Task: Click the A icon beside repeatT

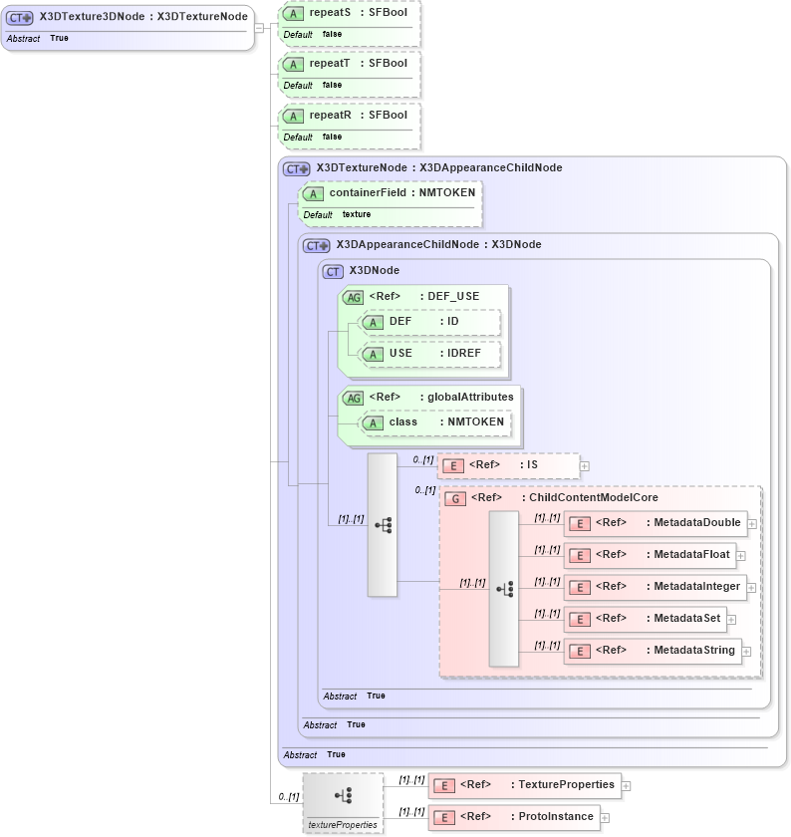Action: 293,65
